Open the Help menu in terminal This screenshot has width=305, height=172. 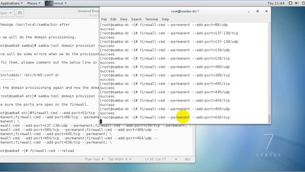tap(165, 19)
